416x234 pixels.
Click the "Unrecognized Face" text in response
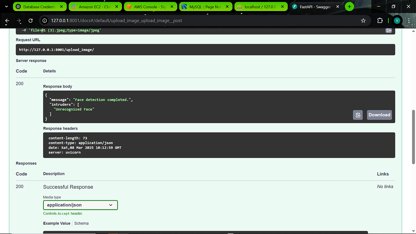click(74, 109)
